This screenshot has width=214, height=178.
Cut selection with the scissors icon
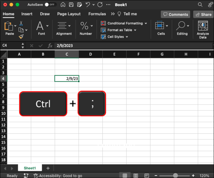21,24
